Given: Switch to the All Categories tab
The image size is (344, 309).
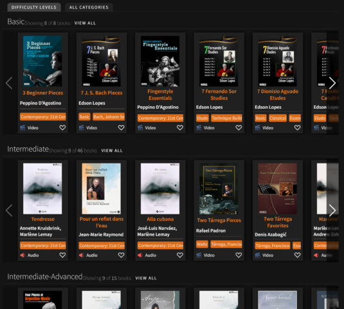Looking at the screenshot, I should point(89,7).
